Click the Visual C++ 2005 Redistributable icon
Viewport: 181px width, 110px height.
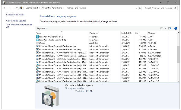click(x=37, y=46)
